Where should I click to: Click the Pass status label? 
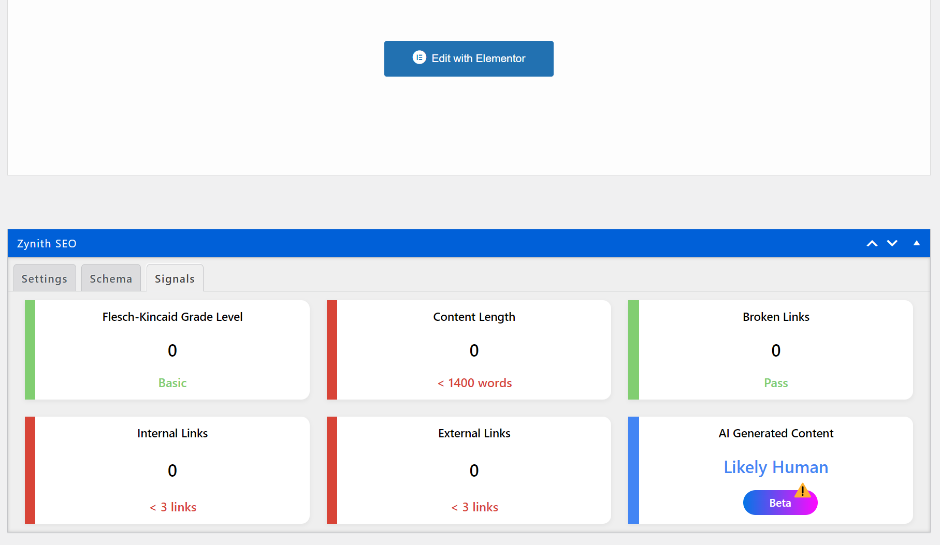click(x=776, y=383)
